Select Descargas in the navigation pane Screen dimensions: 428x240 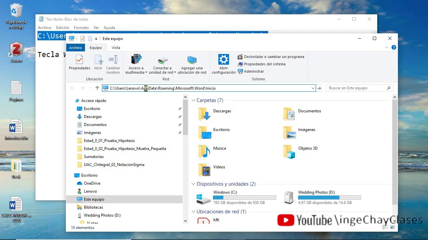tap(93, 117)
